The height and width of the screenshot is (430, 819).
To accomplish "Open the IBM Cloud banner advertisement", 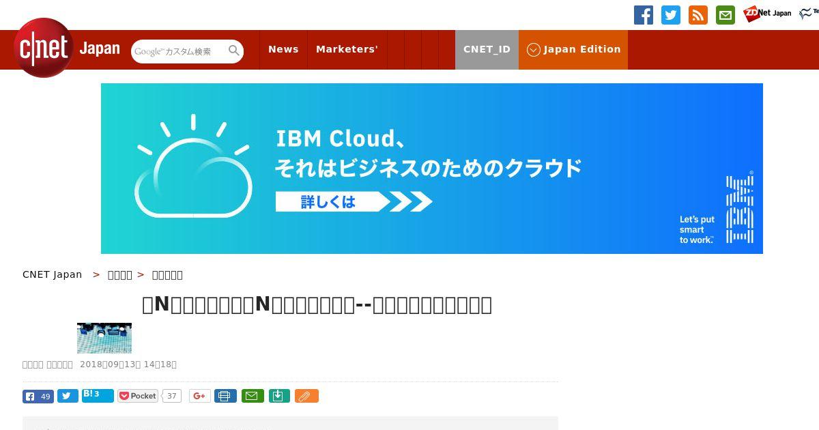I will coord(432,169).
